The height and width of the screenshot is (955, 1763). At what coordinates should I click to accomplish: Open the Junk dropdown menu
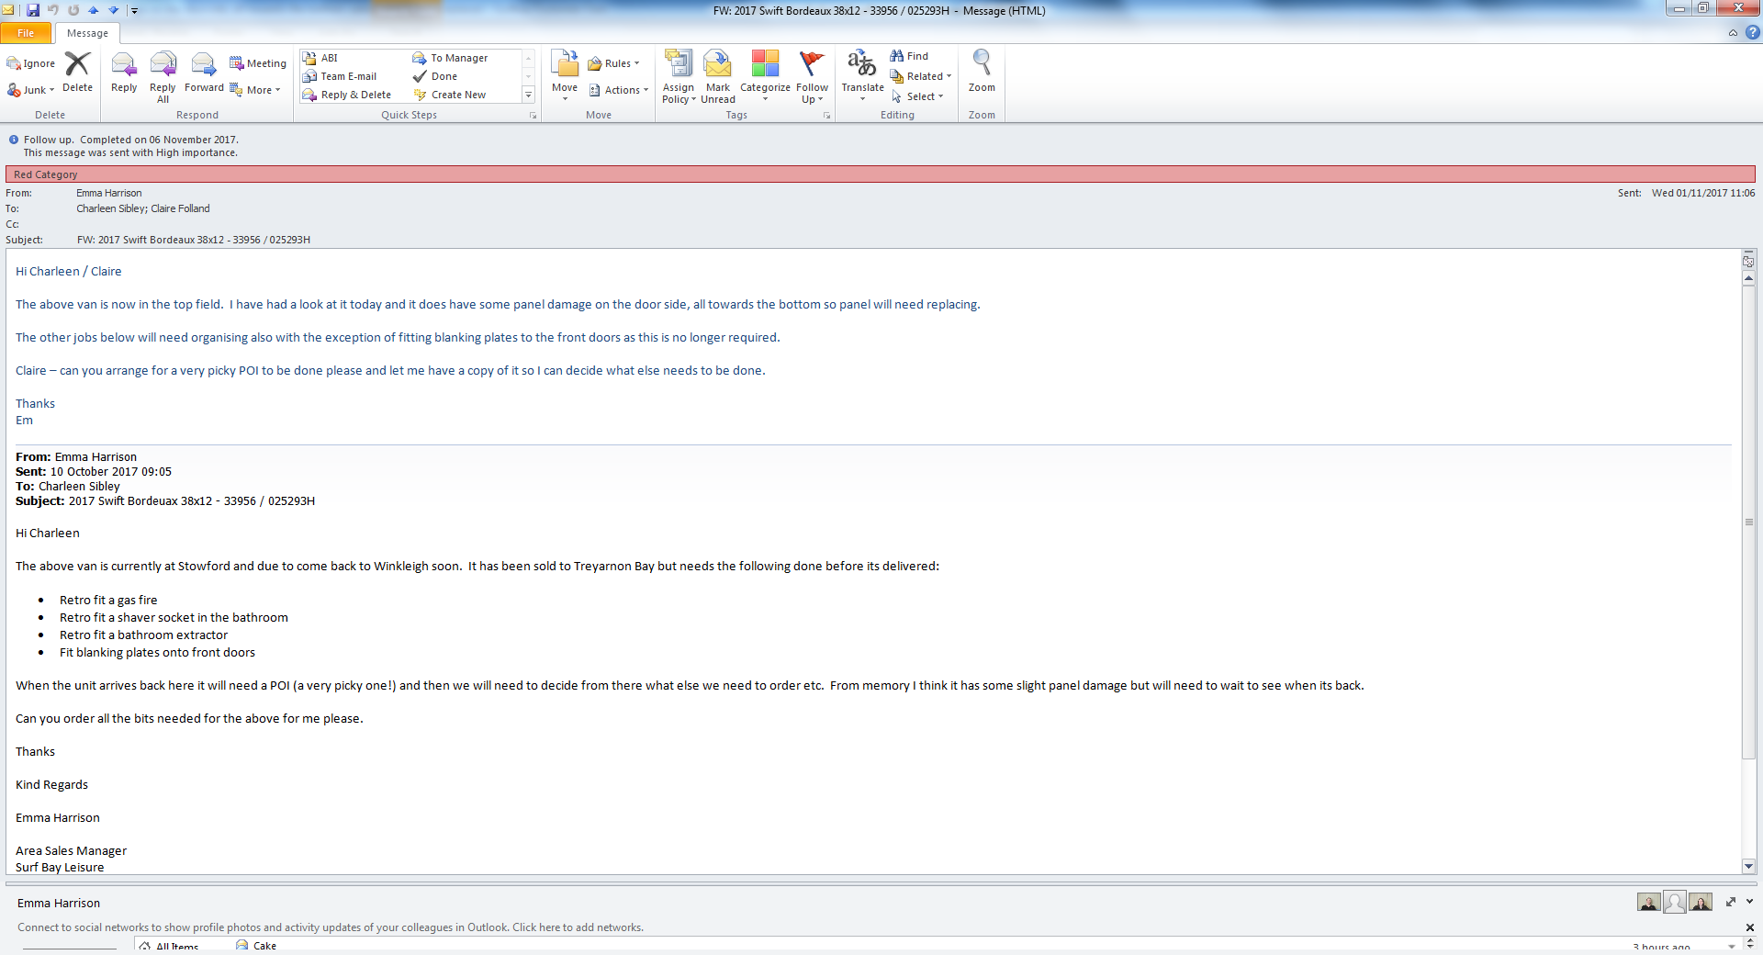point(31,90)
